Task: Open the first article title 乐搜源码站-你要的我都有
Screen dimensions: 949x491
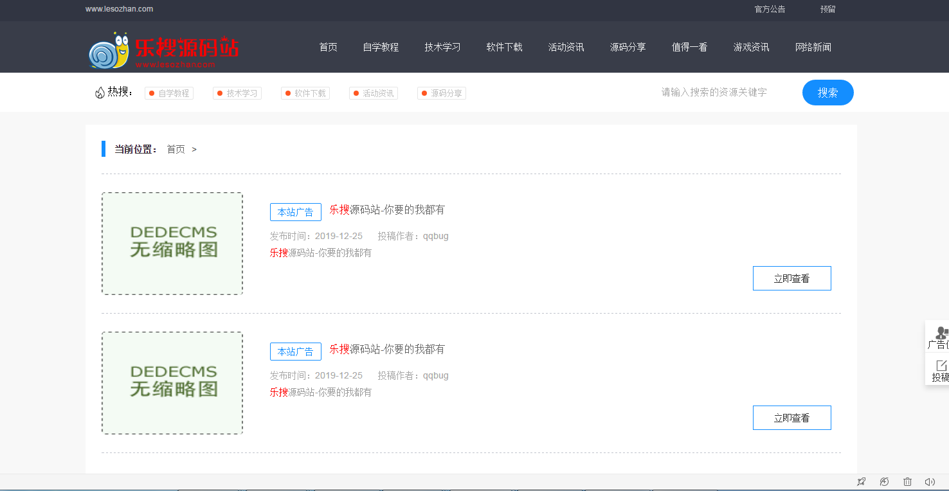Action: click(x=387, y=210)
